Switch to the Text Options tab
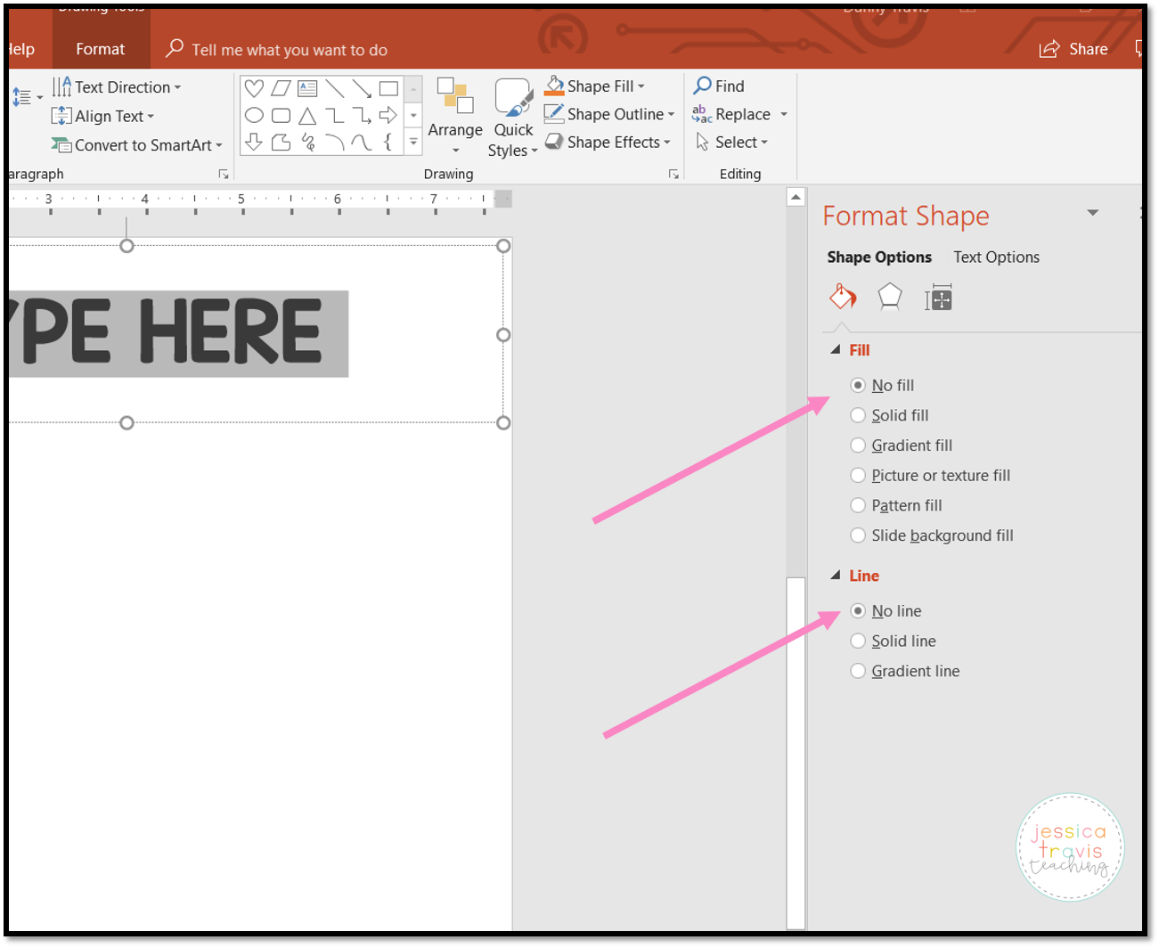This screenshot has height=948, width=1159. [996, 257]
